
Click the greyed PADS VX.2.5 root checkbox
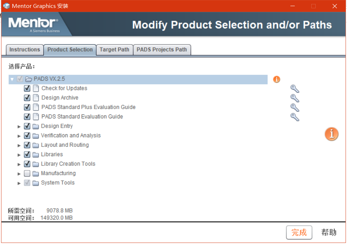coord(20,79)
